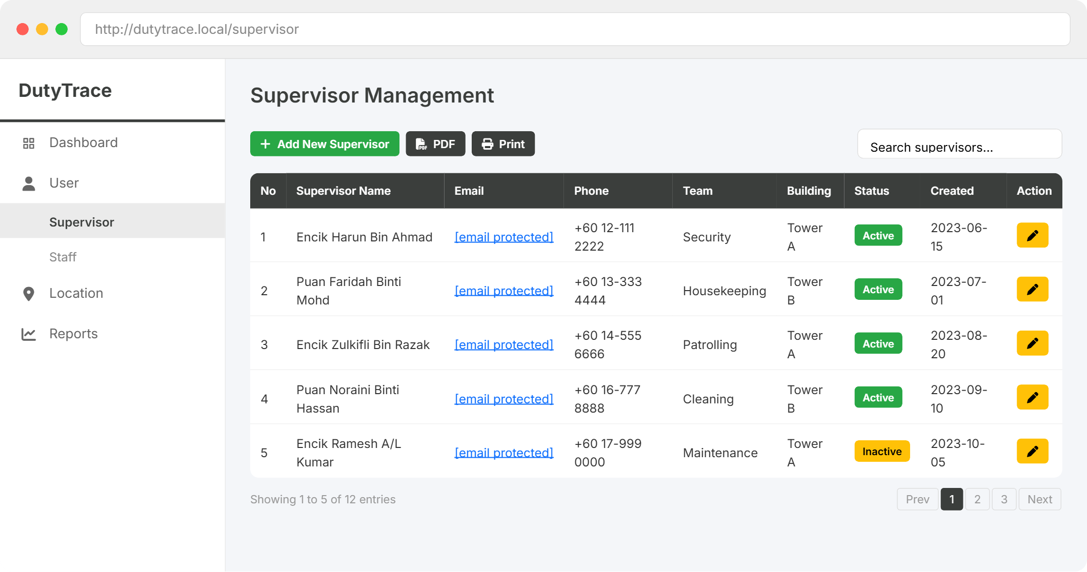
Task: Click the Inactive status badge
Action: pyautogui.click(x=881, y=452)
